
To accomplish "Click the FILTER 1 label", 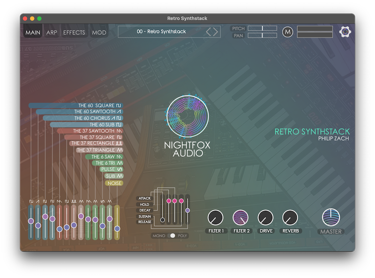I will [216, 231].
